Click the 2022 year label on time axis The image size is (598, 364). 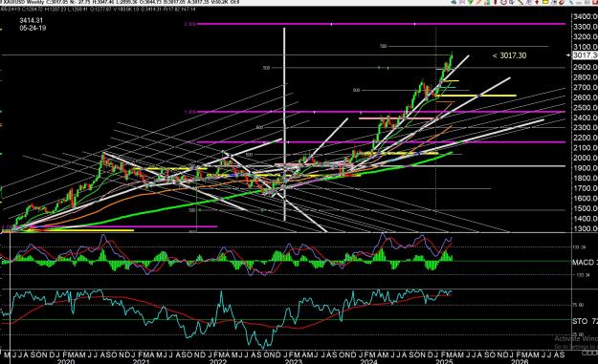pyautogui.click(x=218, y=361)
